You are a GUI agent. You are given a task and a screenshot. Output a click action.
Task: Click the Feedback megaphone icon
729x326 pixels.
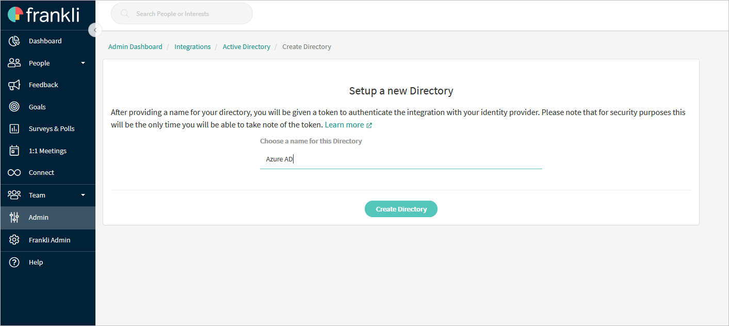(x=14, y=85)
